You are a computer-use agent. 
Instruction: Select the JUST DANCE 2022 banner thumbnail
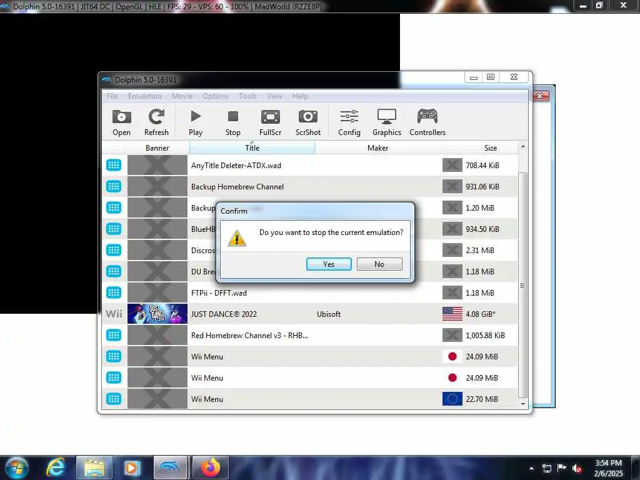click(157, 314)
